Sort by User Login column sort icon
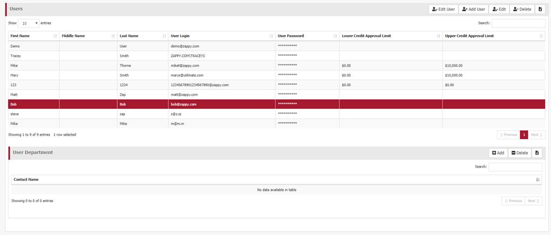The height and width of the screenshot is (235, 551). pos(271,36)
